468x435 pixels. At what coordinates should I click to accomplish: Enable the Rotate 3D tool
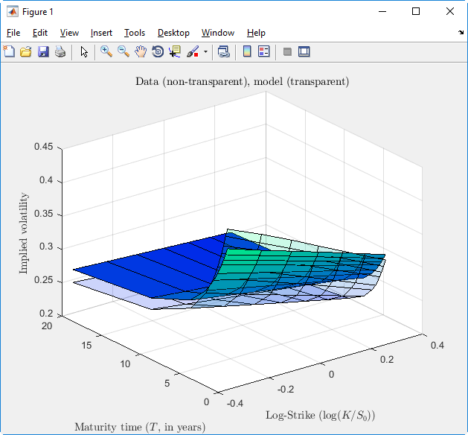pyautogui.click(x=158, y=51)
